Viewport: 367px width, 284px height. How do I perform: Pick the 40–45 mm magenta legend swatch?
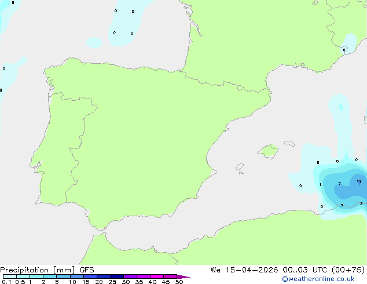[x=157, y=276]
